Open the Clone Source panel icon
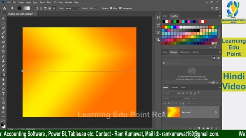 [x=158, y=40]
